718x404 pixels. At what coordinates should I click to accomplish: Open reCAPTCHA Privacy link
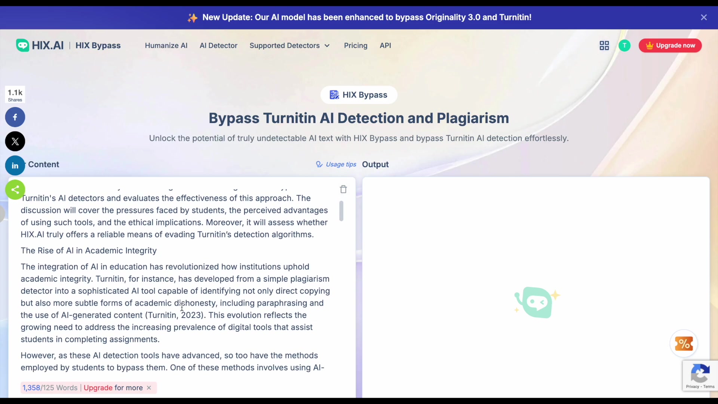coord(692,386)
